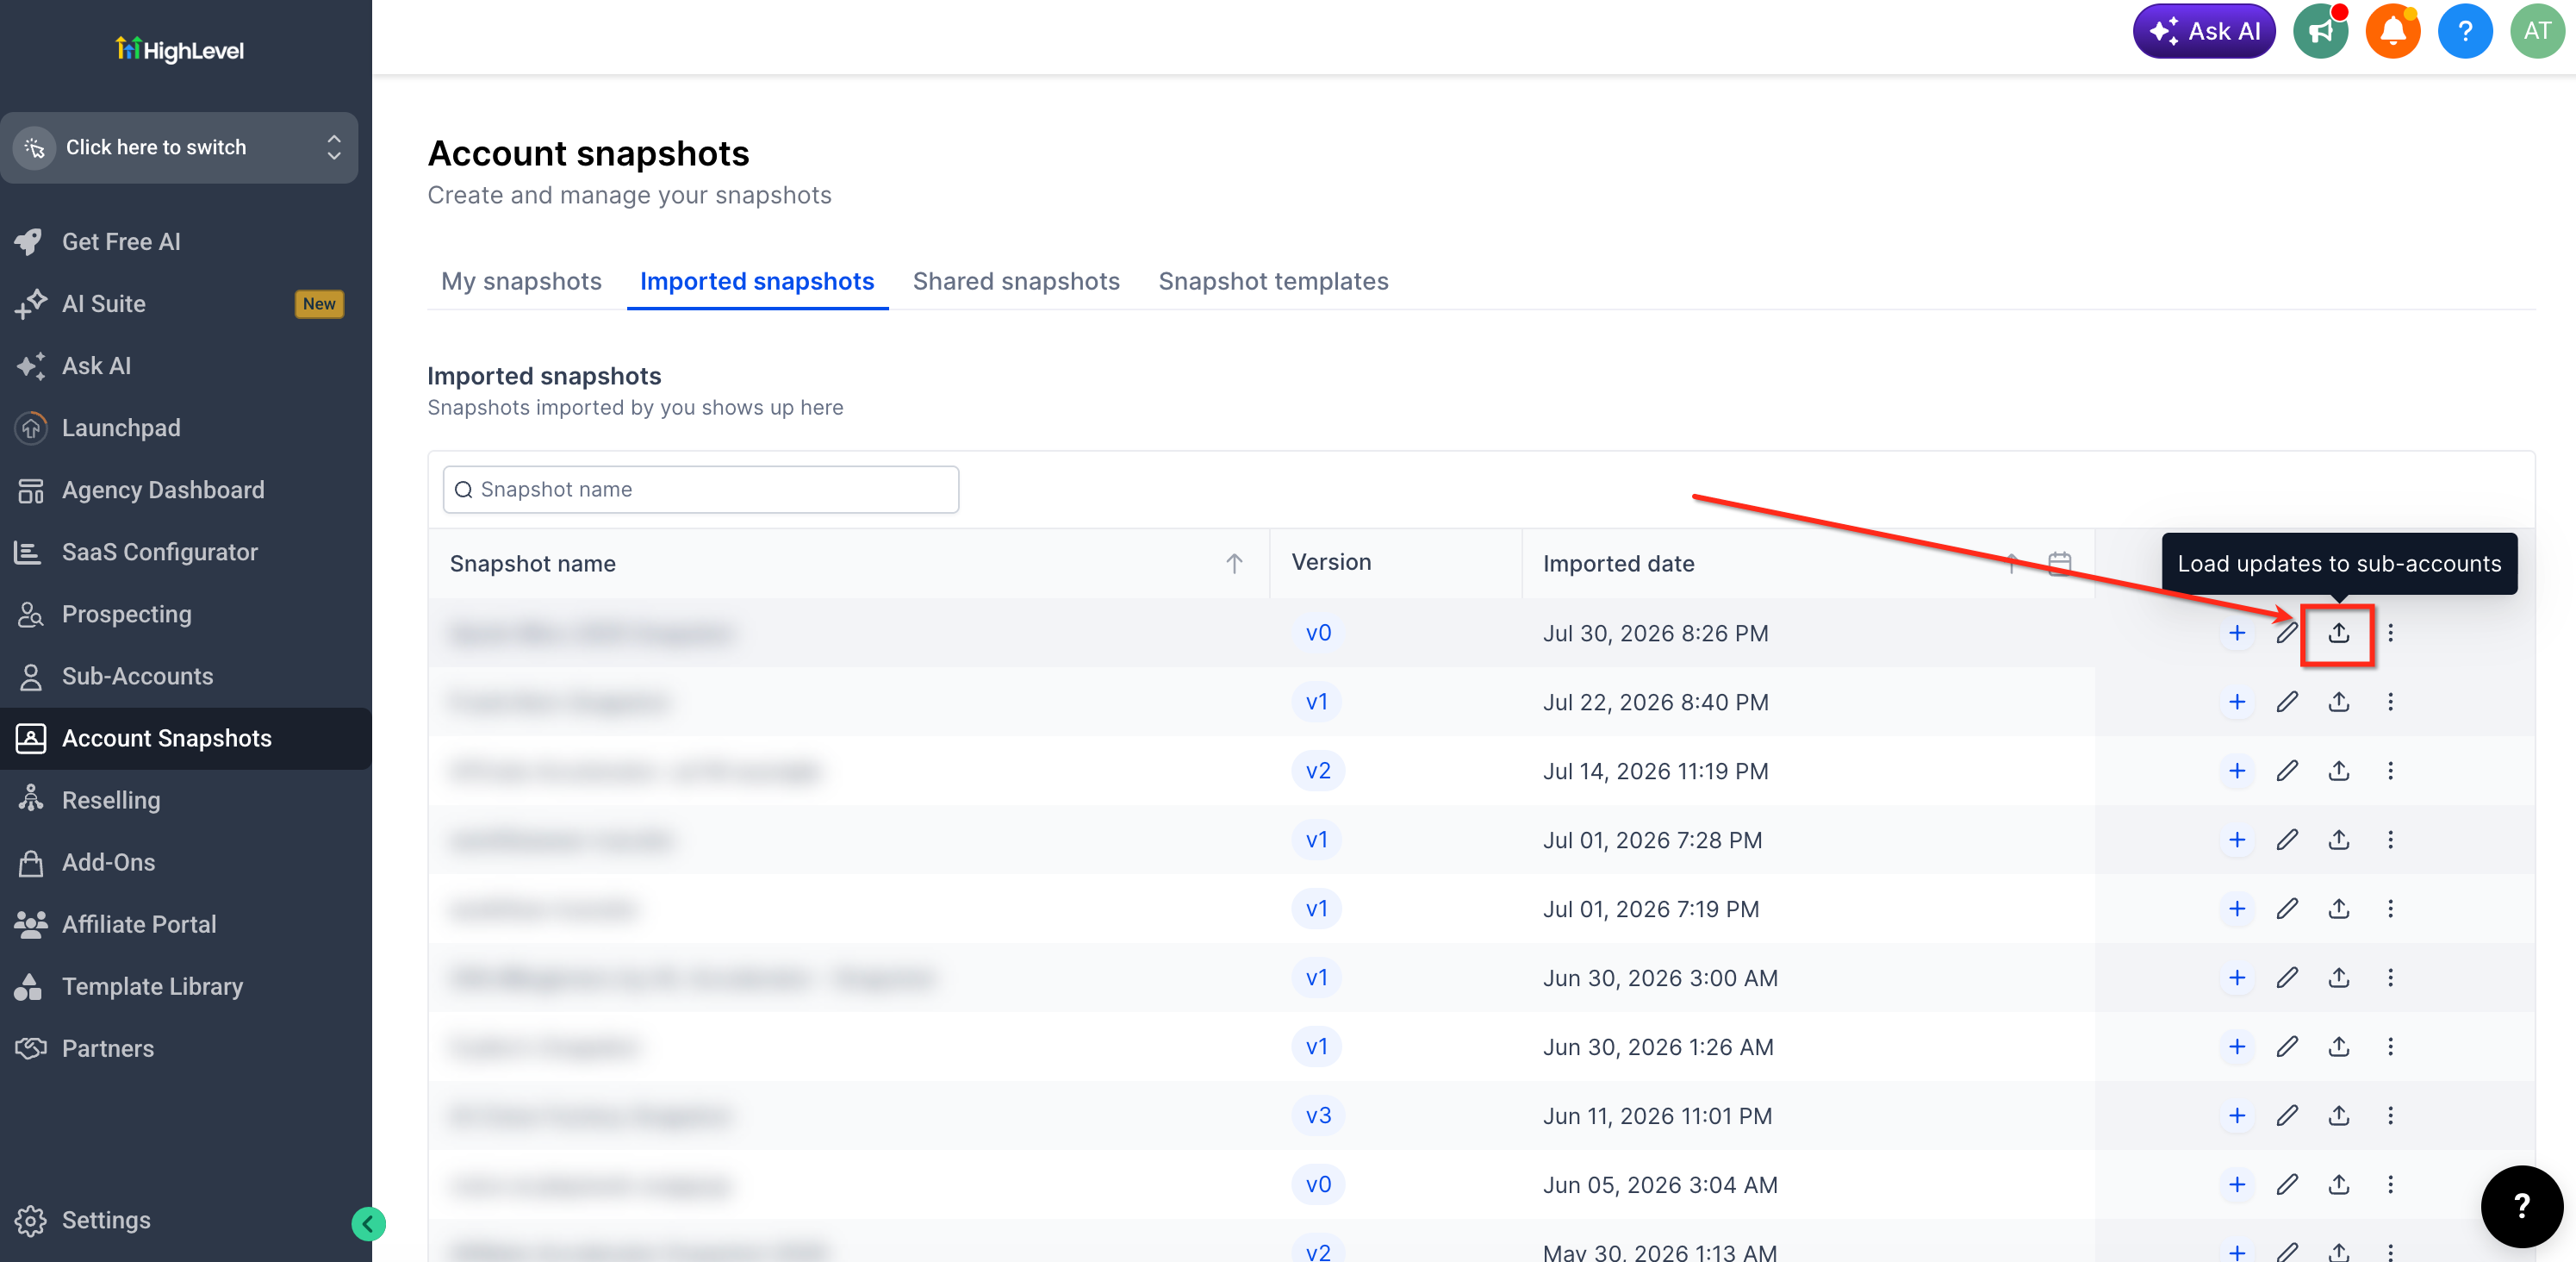This screenshot has height=1262, width=2576.
Task: Click the Version column header
Action: coord(1331,562)
